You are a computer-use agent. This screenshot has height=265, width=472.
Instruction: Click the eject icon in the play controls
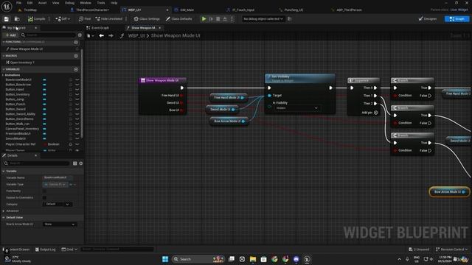[225, 19]
